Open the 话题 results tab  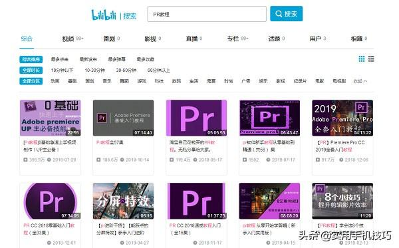[x=277, y=39]
